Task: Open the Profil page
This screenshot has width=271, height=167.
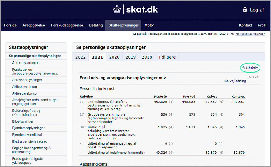Action: tap(262, 25)
